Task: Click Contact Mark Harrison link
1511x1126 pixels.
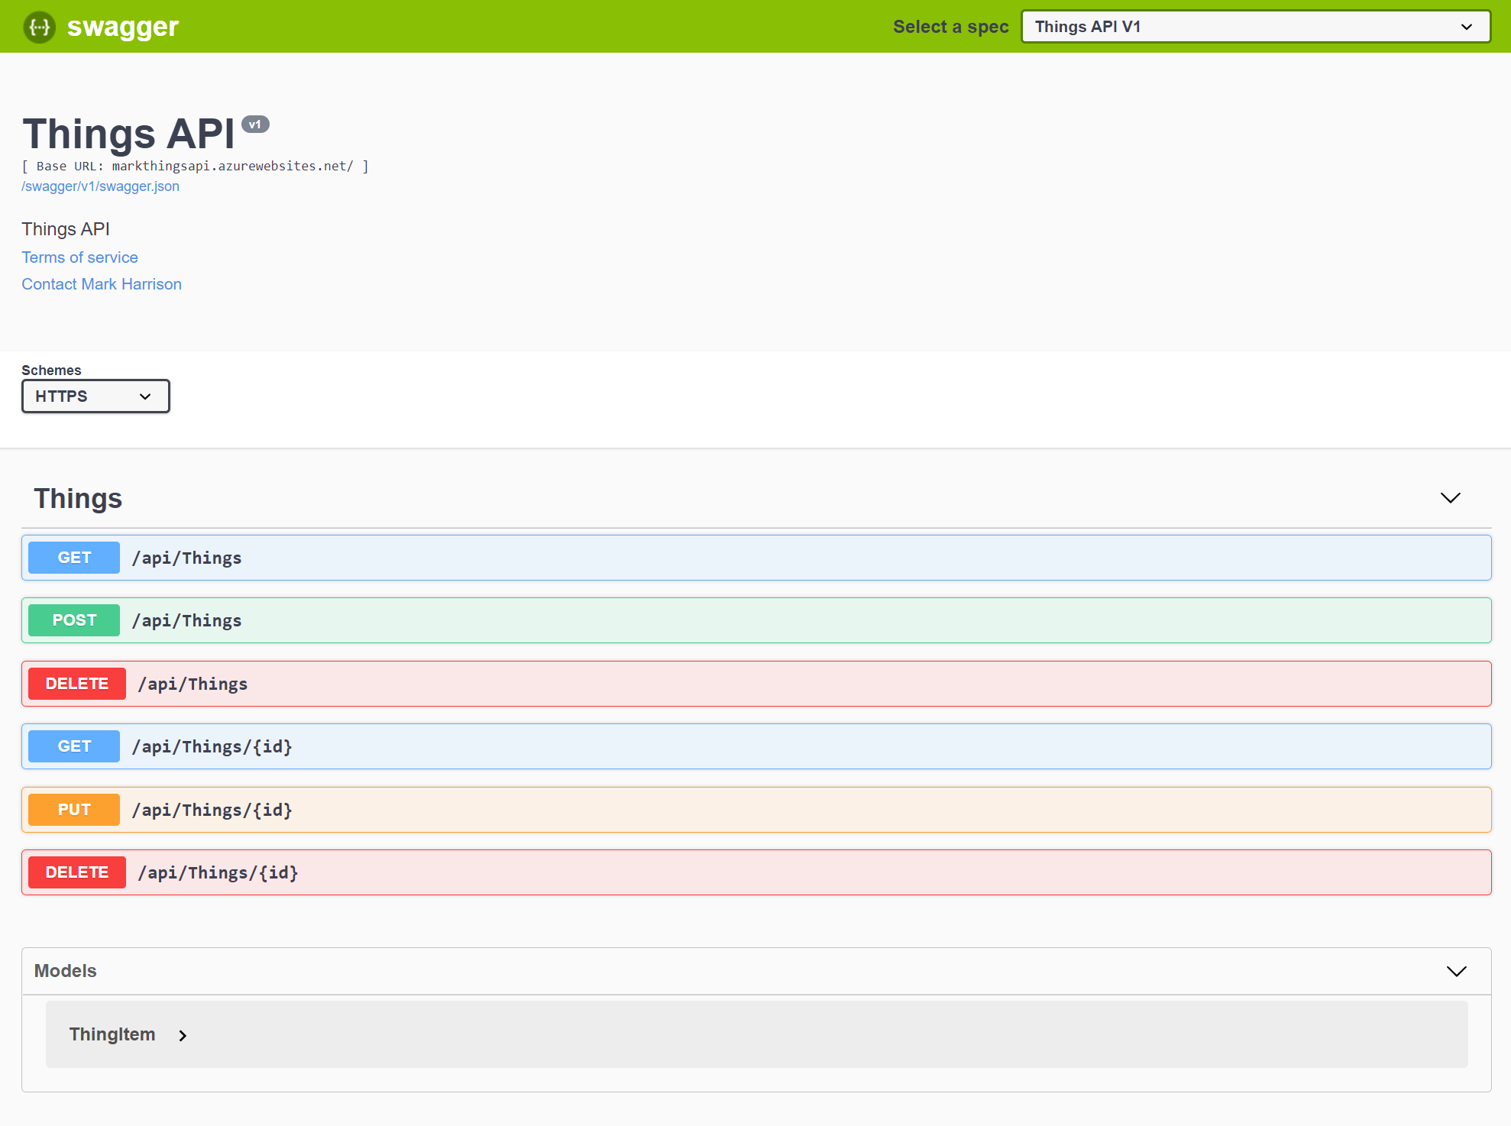Action: (x=102, y=284)
